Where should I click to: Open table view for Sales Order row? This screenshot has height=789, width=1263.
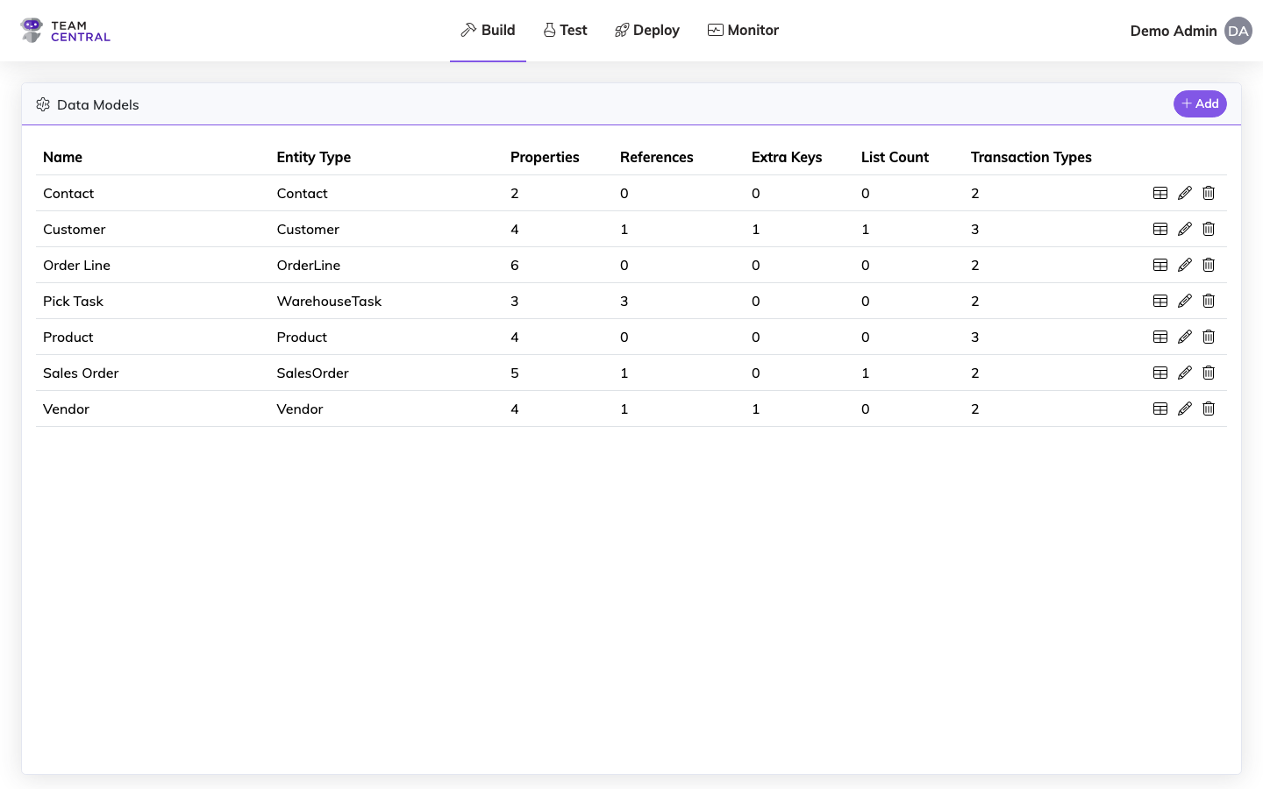point(1160,373)
